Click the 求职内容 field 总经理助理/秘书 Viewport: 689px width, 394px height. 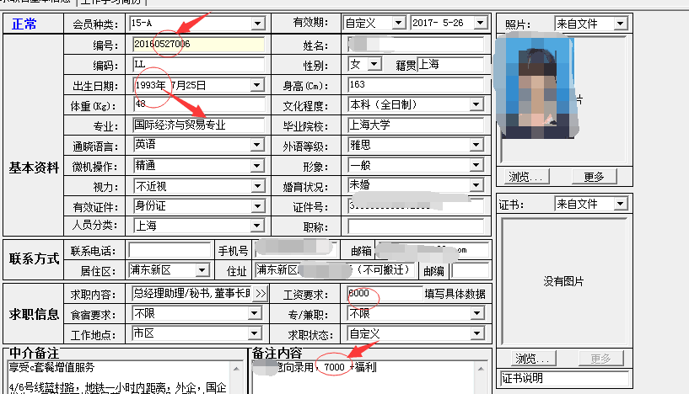pyautogui.click(x=192, y=294)
